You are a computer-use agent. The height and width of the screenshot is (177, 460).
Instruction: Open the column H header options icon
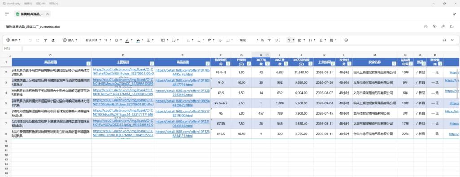click(x=267, y=55)
